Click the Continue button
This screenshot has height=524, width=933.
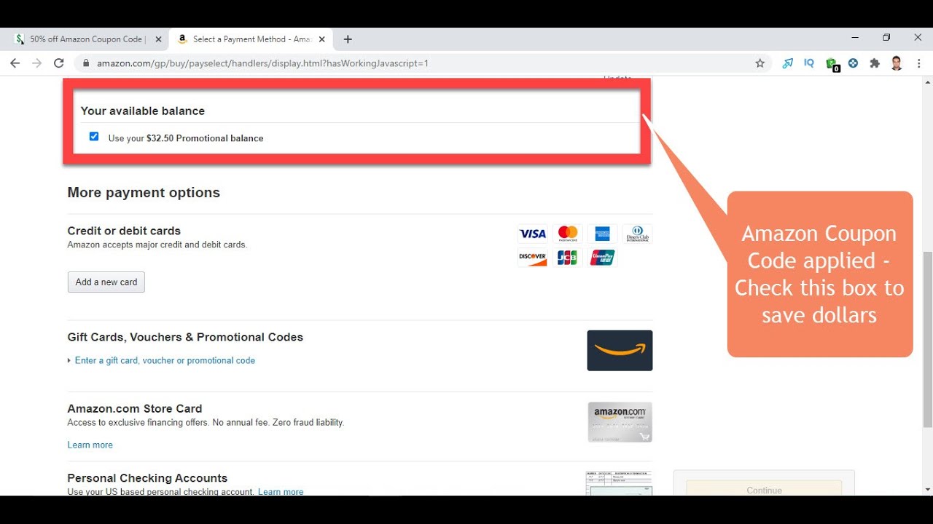click(x=764, y=488)
